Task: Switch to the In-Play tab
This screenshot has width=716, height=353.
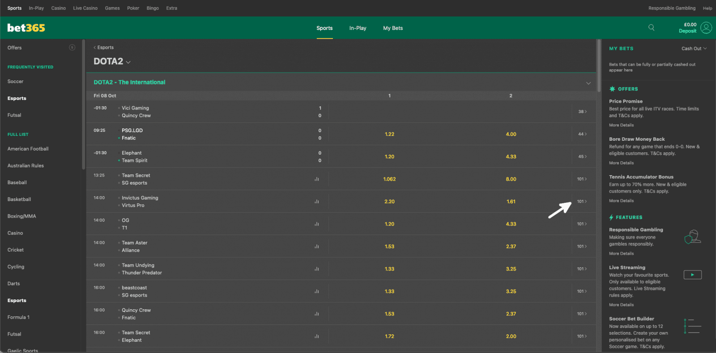Action: coord(358,28)
